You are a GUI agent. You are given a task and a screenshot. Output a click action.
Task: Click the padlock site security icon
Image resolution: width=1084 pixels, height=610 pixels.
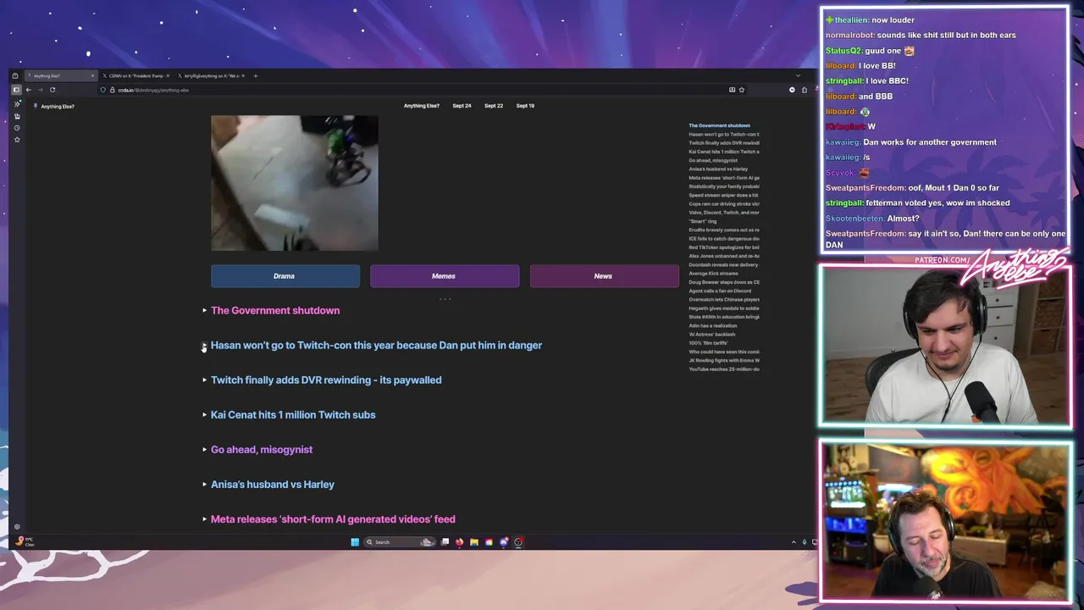(112, 90)
